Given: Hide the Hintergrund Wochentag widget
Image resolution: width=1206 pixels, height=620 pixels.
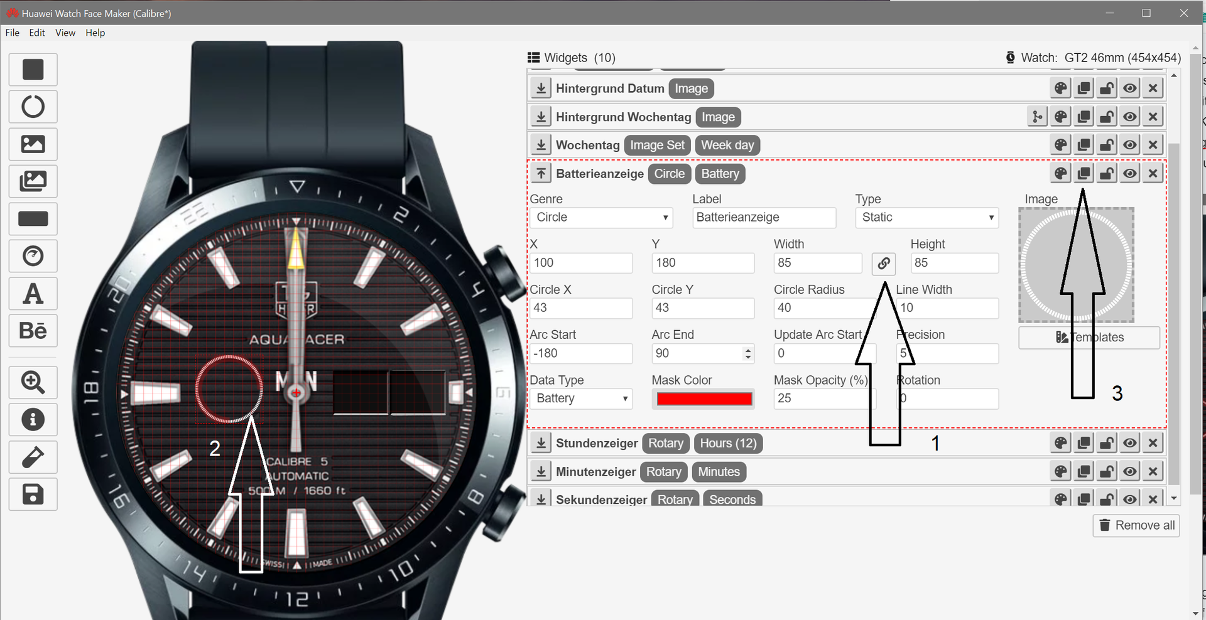Looking at the screenshot, I should [1130, 117].
